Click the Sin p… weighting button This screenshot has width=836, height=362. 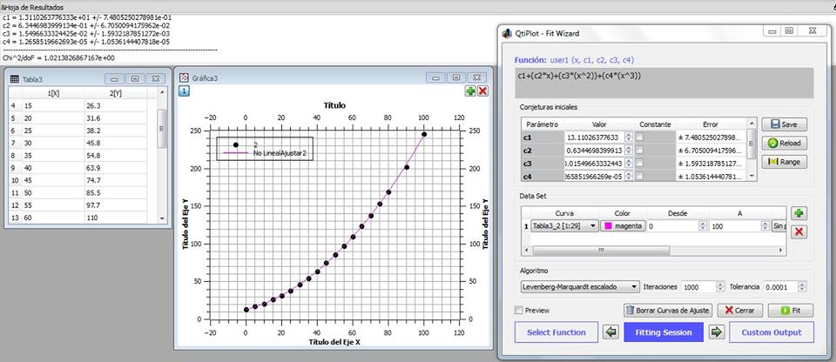coord(779,226)
